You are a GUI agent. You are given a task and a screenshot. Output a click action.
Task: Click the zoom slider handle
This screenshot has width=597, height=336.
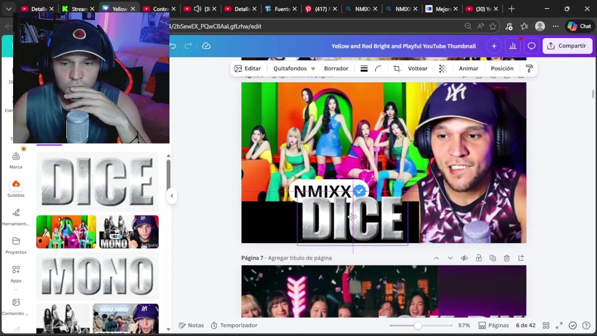tap(418, 325)
